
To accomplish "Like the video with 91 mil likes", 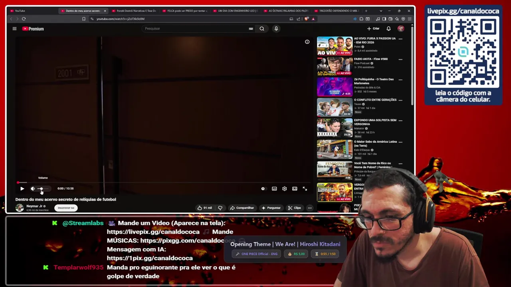I will pyautogui.click(x=204, y=208).
